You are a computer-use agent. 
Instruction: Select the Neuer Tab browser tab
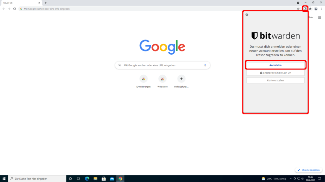[x=21, y=3]
